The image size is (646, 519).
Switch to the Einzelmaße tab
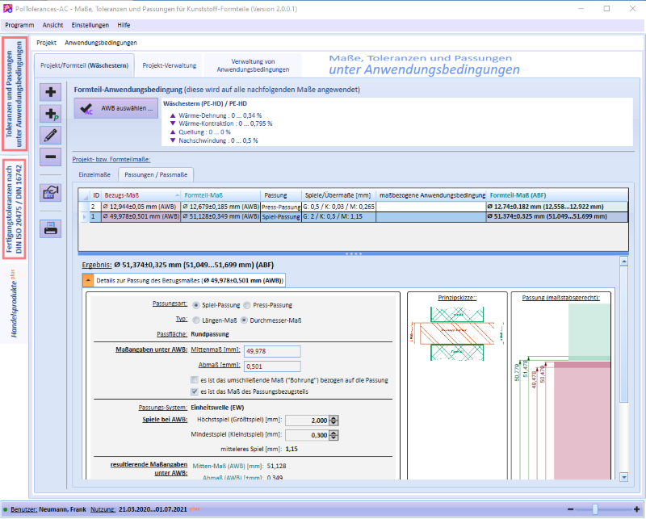tap(94, 174)
